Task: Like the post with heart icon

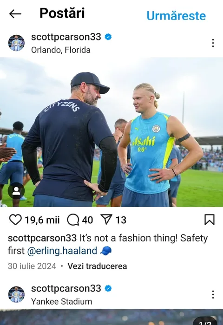Action: [15, 220]
